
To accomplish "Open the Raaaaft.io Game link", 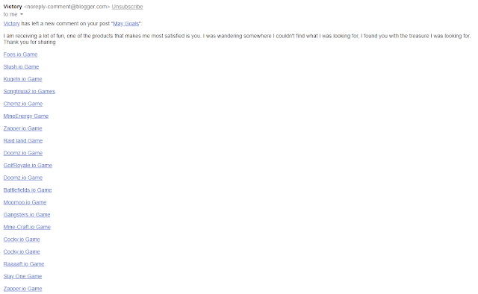I will pyautogui.click(x=24, y=264).
